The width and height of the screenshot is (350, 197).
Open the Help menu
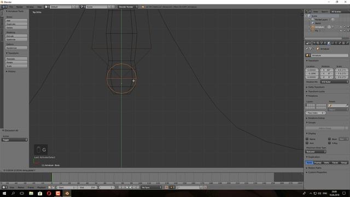[39, 7]
